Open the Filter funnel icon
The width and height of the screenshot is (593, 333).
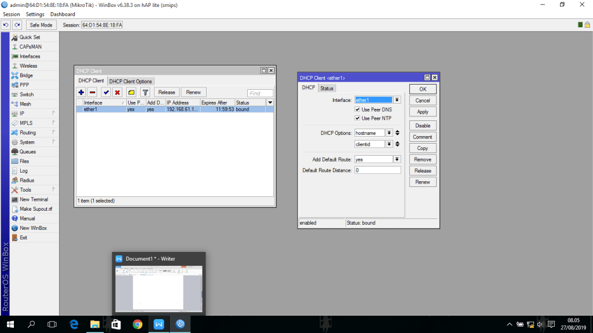point(145,93)
